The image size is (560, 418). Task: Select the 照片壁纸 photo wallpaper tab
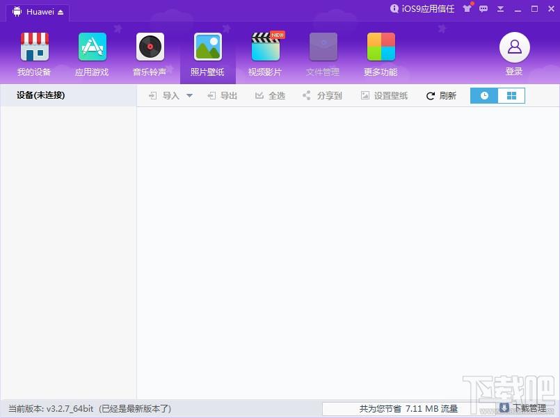pos(207,54)
